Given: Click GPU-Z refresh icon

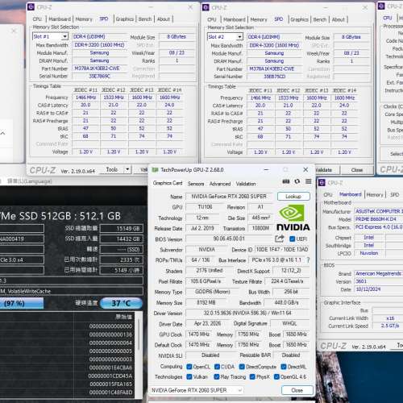Looking at the screenshot, I should point(297,181).
